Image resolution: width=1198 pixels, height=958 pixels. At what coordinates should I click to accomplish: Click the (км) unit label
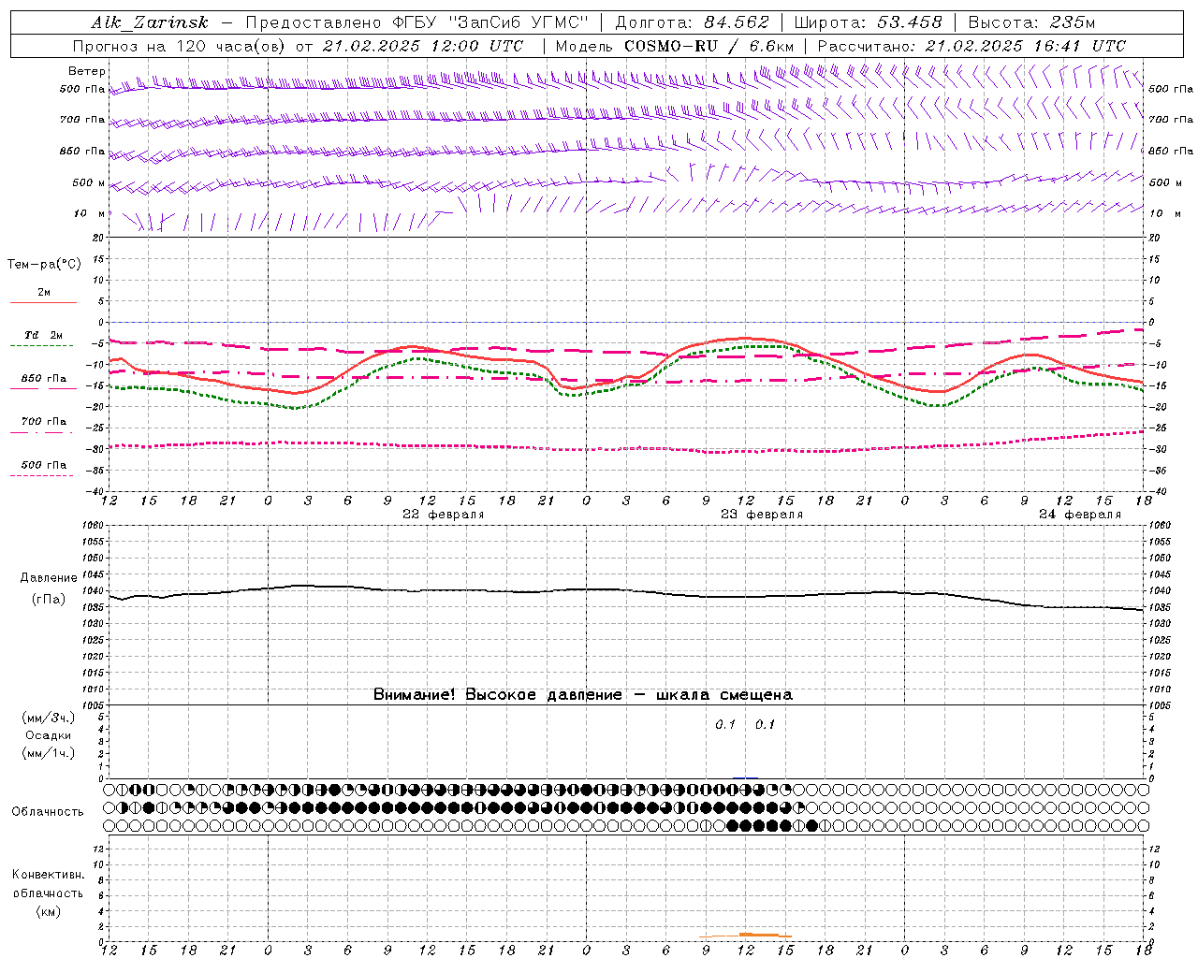[48, 911]
